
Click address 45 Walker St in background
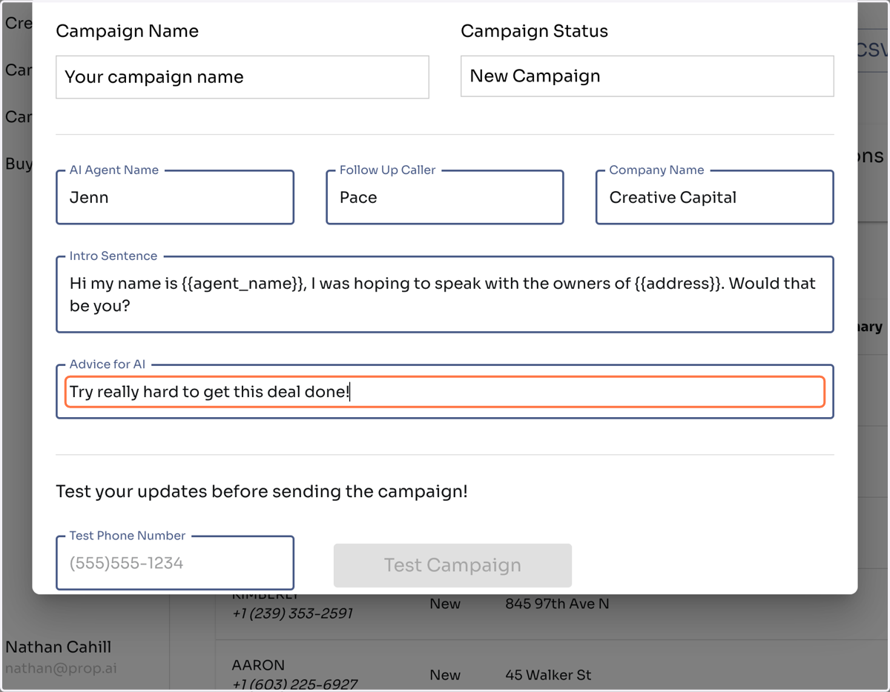[x=548, y=675]
